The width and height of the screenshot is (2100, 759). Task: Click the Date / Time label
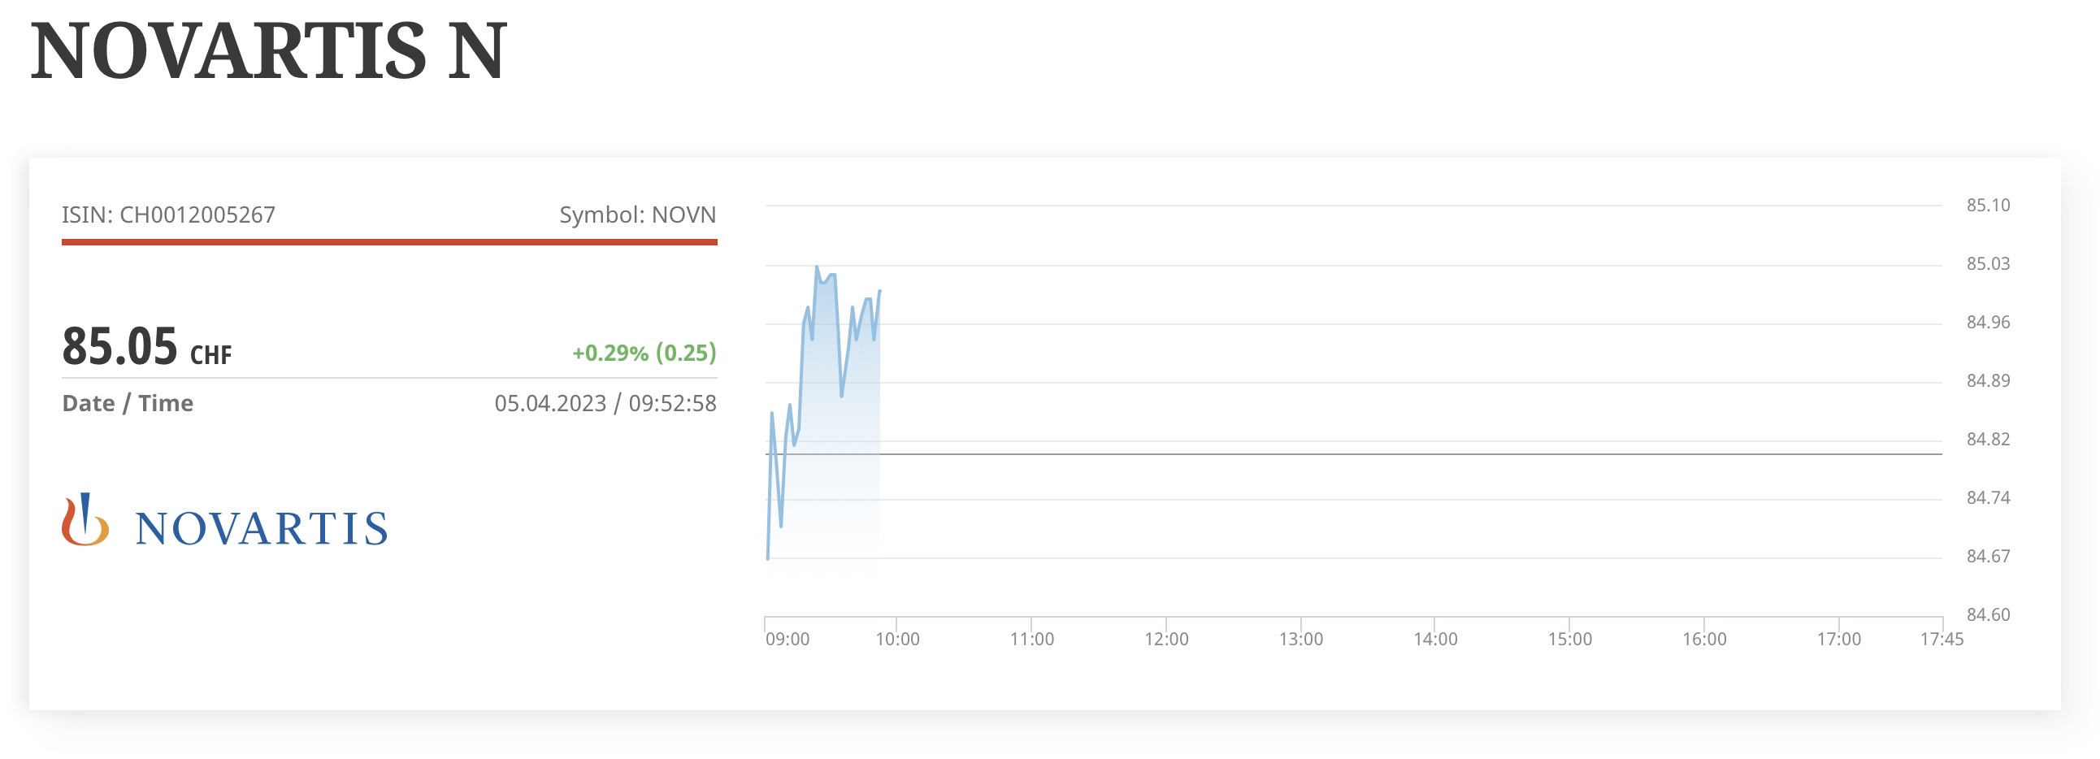click(x=128, y=404)
